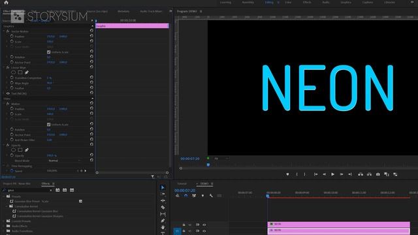
Task: Toggle timeline Snap magnet icon
Action: pos(185,196)
